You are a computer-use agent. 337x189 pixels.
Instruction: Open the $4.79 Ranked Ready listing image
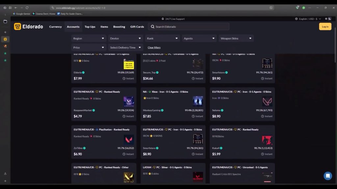pos(129,102)
